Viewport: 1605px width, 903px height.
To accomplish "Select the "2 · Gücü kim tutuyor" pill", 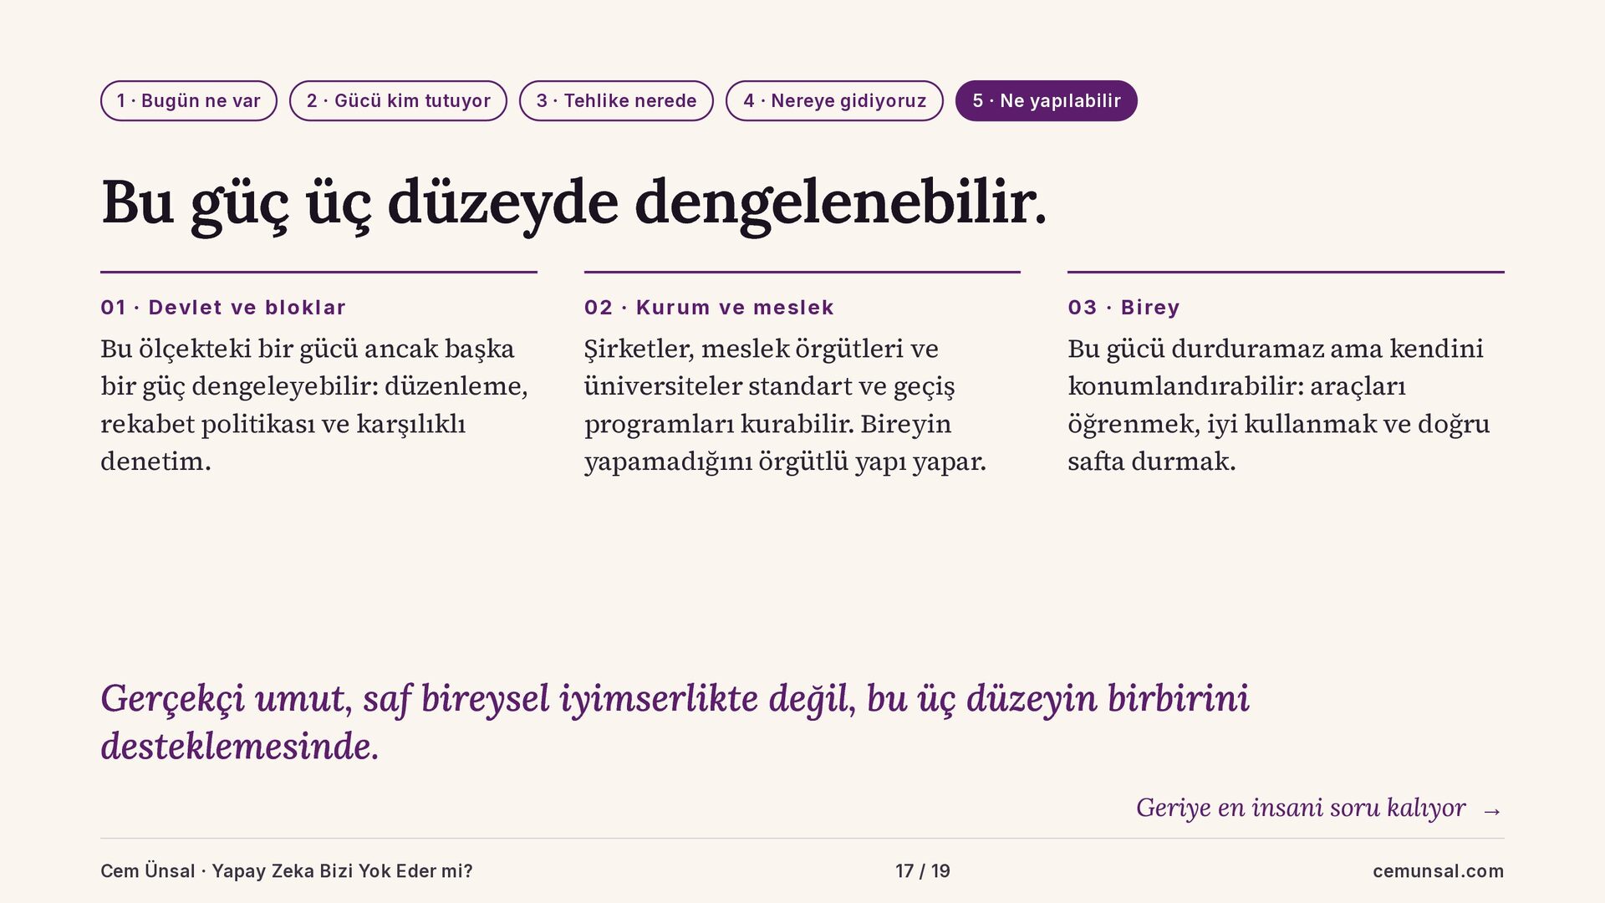I will coord(398,101).
